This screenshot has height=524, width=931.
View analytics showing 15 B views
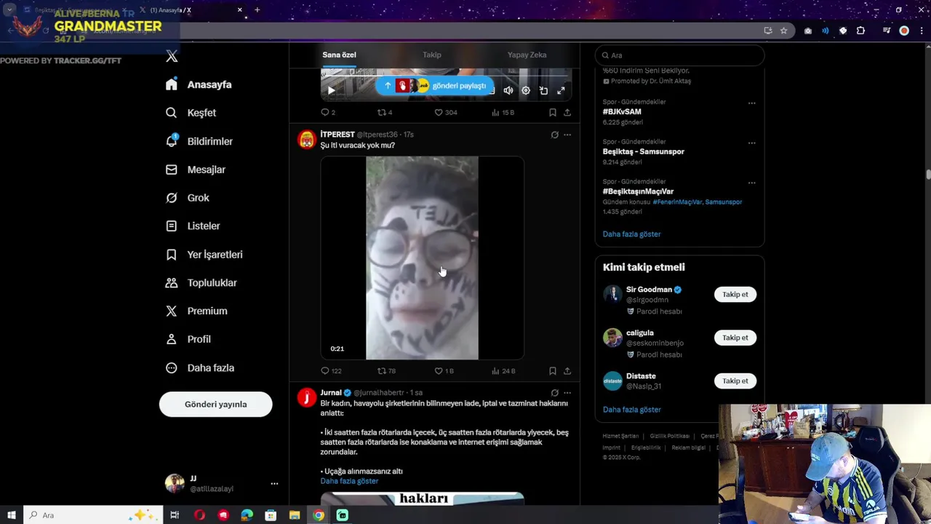pos(503,112)
